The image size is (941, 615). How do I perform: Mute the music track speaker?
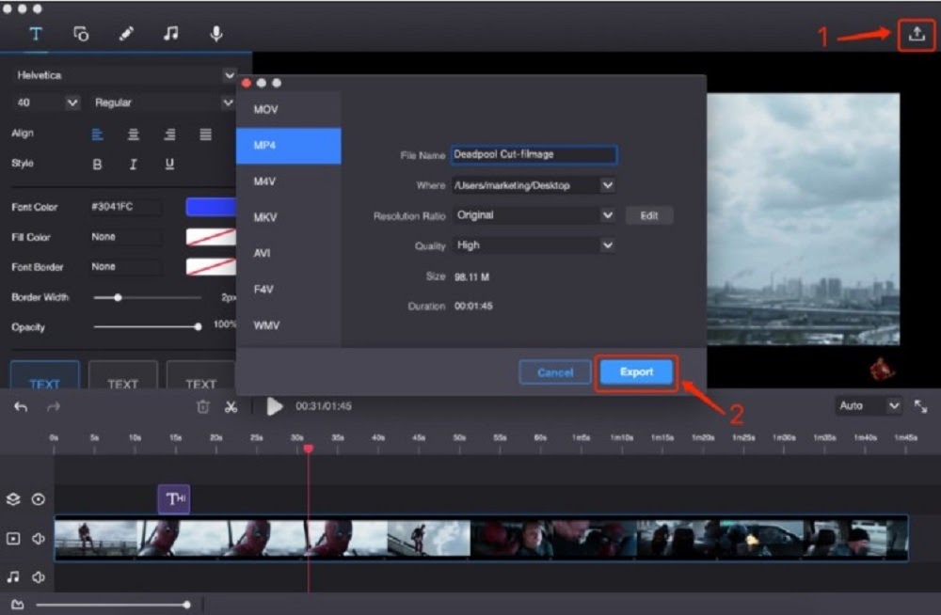pos(39,576)
